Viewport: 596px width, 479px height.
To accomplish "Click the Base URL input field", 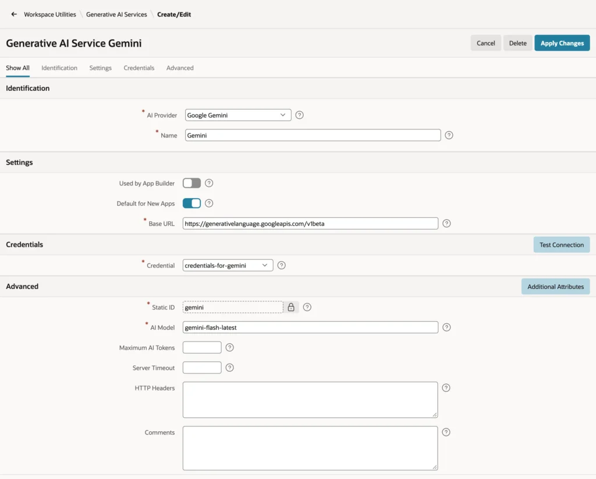I will (x=310, y=223).
